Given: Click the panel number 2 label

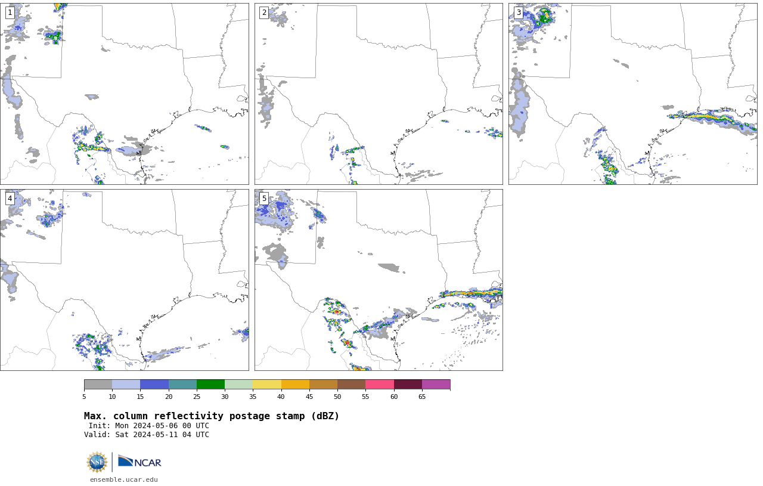Looking at the screenshot, I should point(264,13).
